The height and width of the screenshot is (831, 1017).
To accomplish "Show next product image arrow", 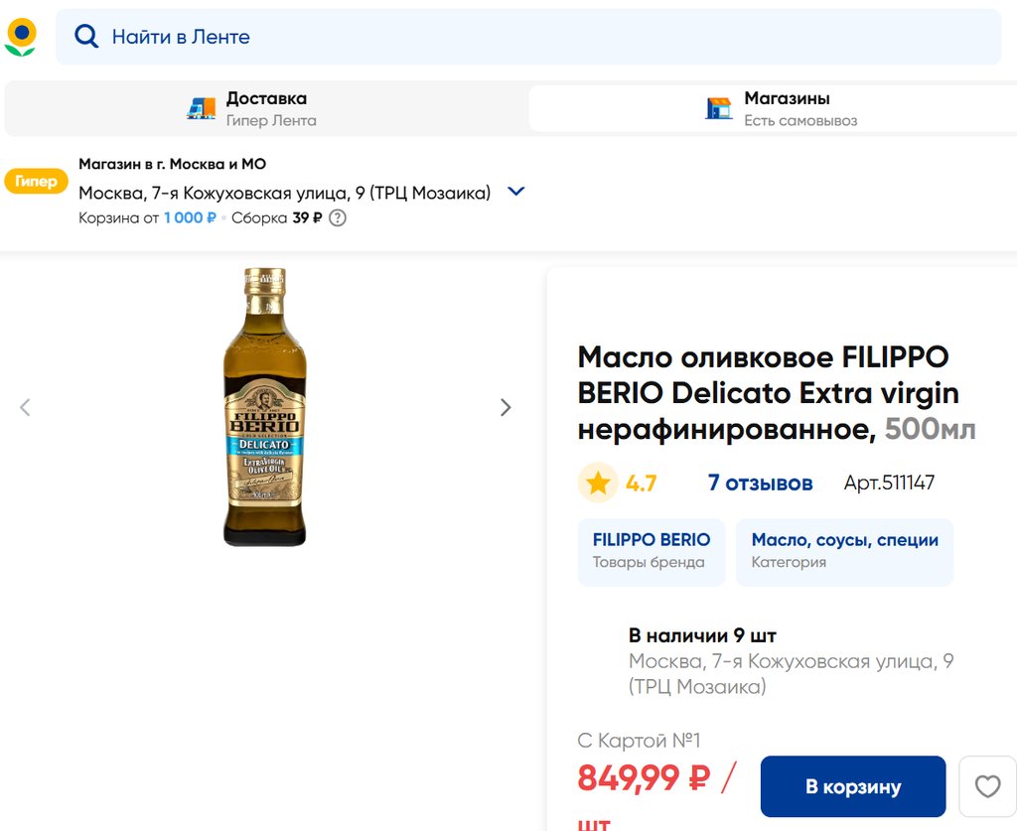I will tap(506, 407).
